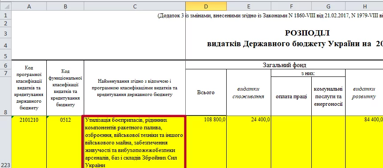Select row 7 header
The height and width of the screenshot is (168, 383).
click(6, 73)
